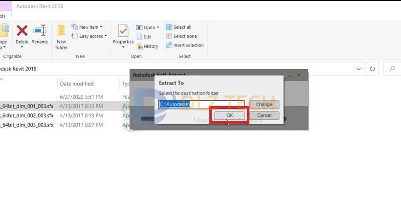Viewport: 401px width, 220px height.
Task: Click the Rename icon in Organize group
Action: [x=40, y=32]
